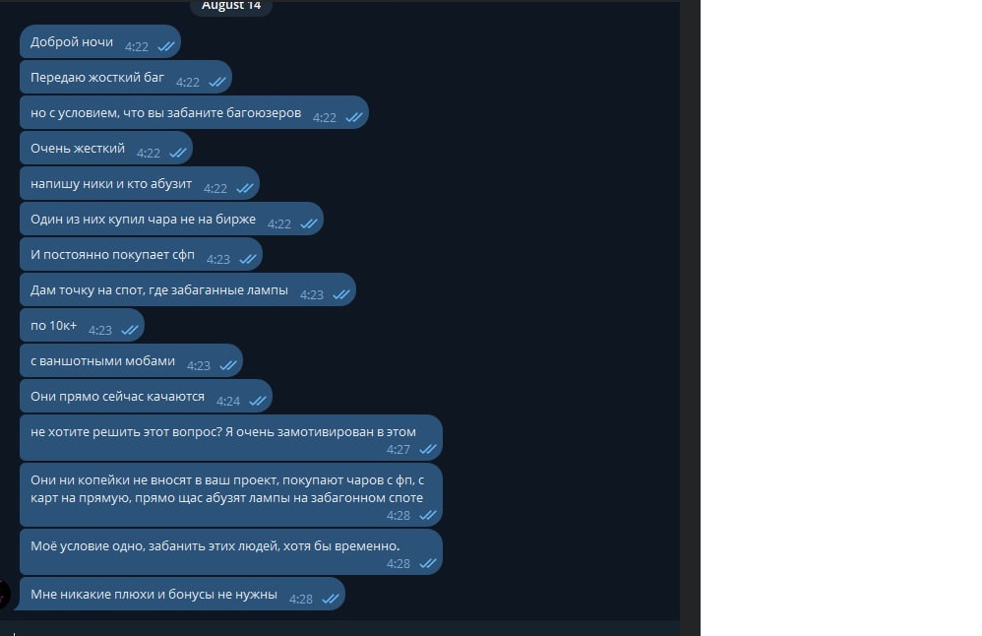The image size is (982, 636).
Task: Click the 4:27 timestamp on 'не хотите решить'
Action: pos(399,450)
